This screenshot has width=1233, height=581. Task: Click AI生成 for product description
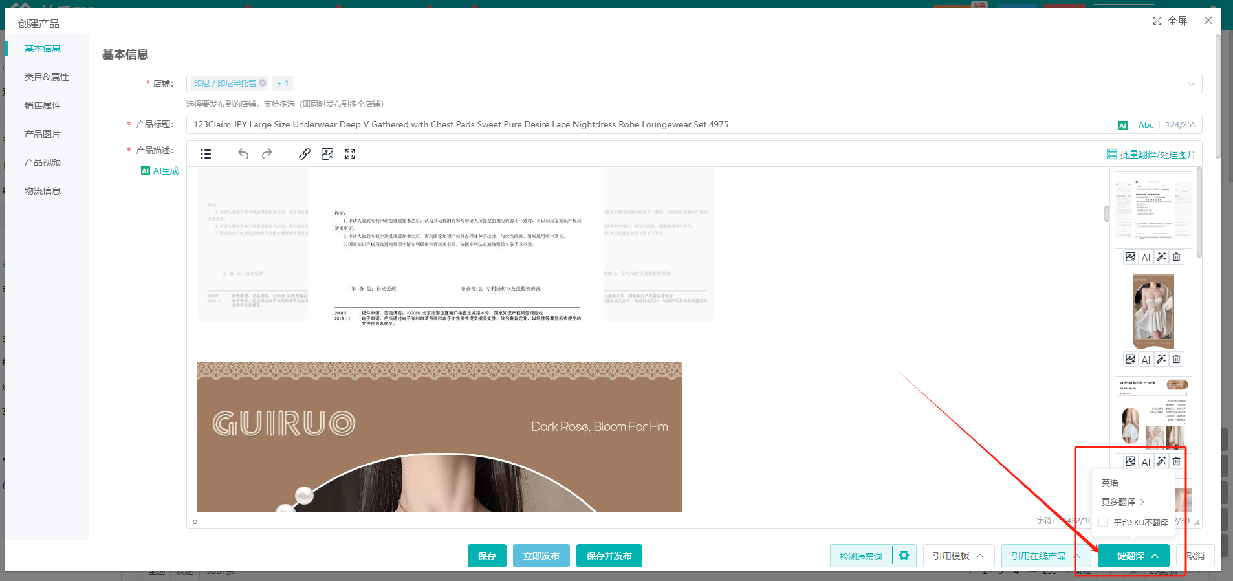pos(160,171)
